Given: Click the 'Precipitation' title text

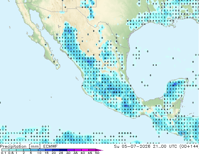Looking at the screenshot, I should (13, 147).
